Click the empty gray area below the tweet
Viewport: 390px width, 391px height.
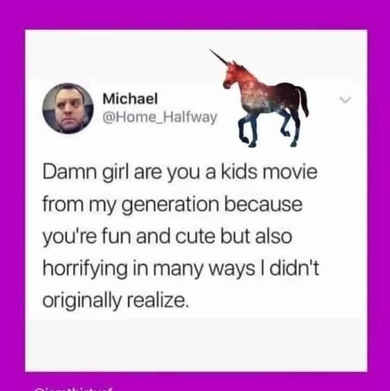coord(196,344)
